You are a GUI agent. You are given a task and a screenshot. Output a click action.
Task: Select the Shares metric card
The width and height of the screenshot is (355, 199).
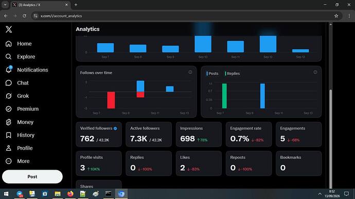point(99,185)
